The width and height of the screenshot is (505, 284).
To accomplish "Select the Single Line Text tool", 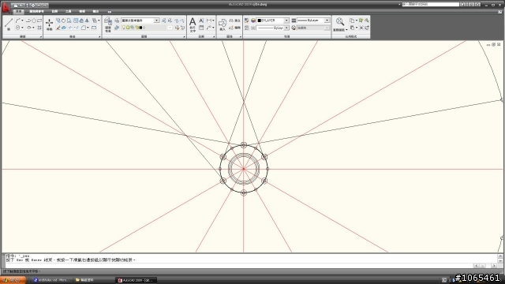I will point(201,21).
